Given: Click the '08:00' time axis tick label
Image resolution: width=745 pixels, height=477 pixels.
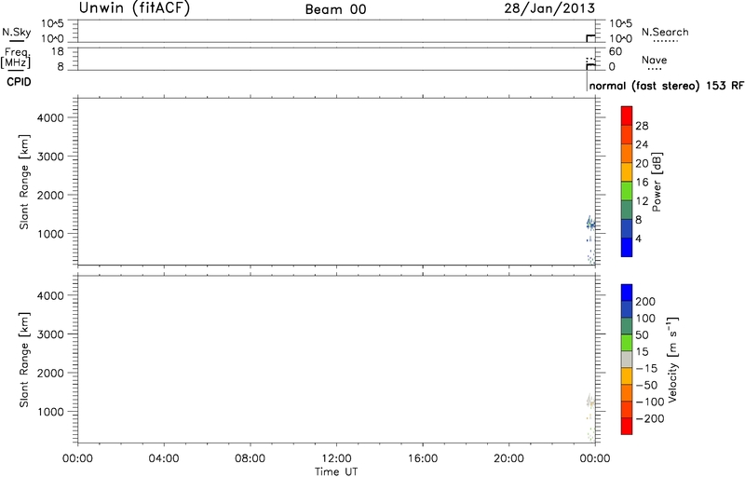Looking at the screenshot, I should 250,459.
